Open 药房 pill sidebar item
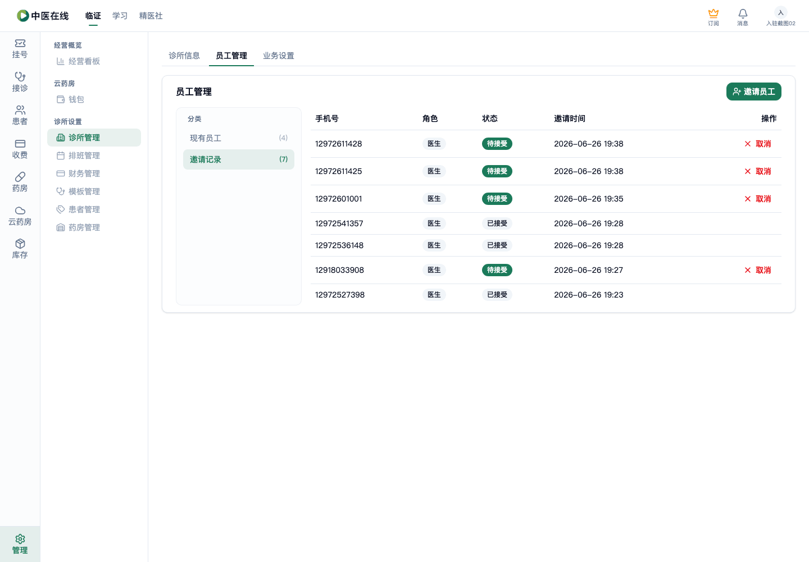 [20, 182]
